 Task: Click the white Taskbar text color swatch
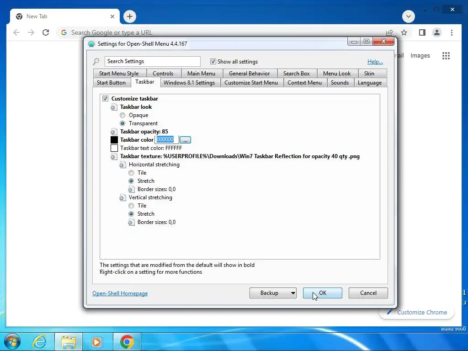coord(114,148)
